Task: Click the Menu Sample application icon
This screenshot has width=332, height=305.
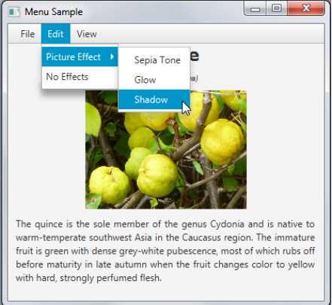Action: (x=14, y=12)
